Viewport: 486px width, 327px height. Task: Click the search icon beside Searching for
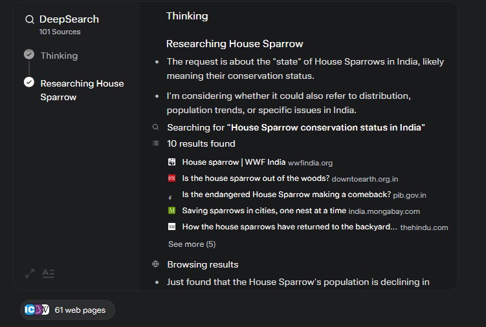(155, 127)
